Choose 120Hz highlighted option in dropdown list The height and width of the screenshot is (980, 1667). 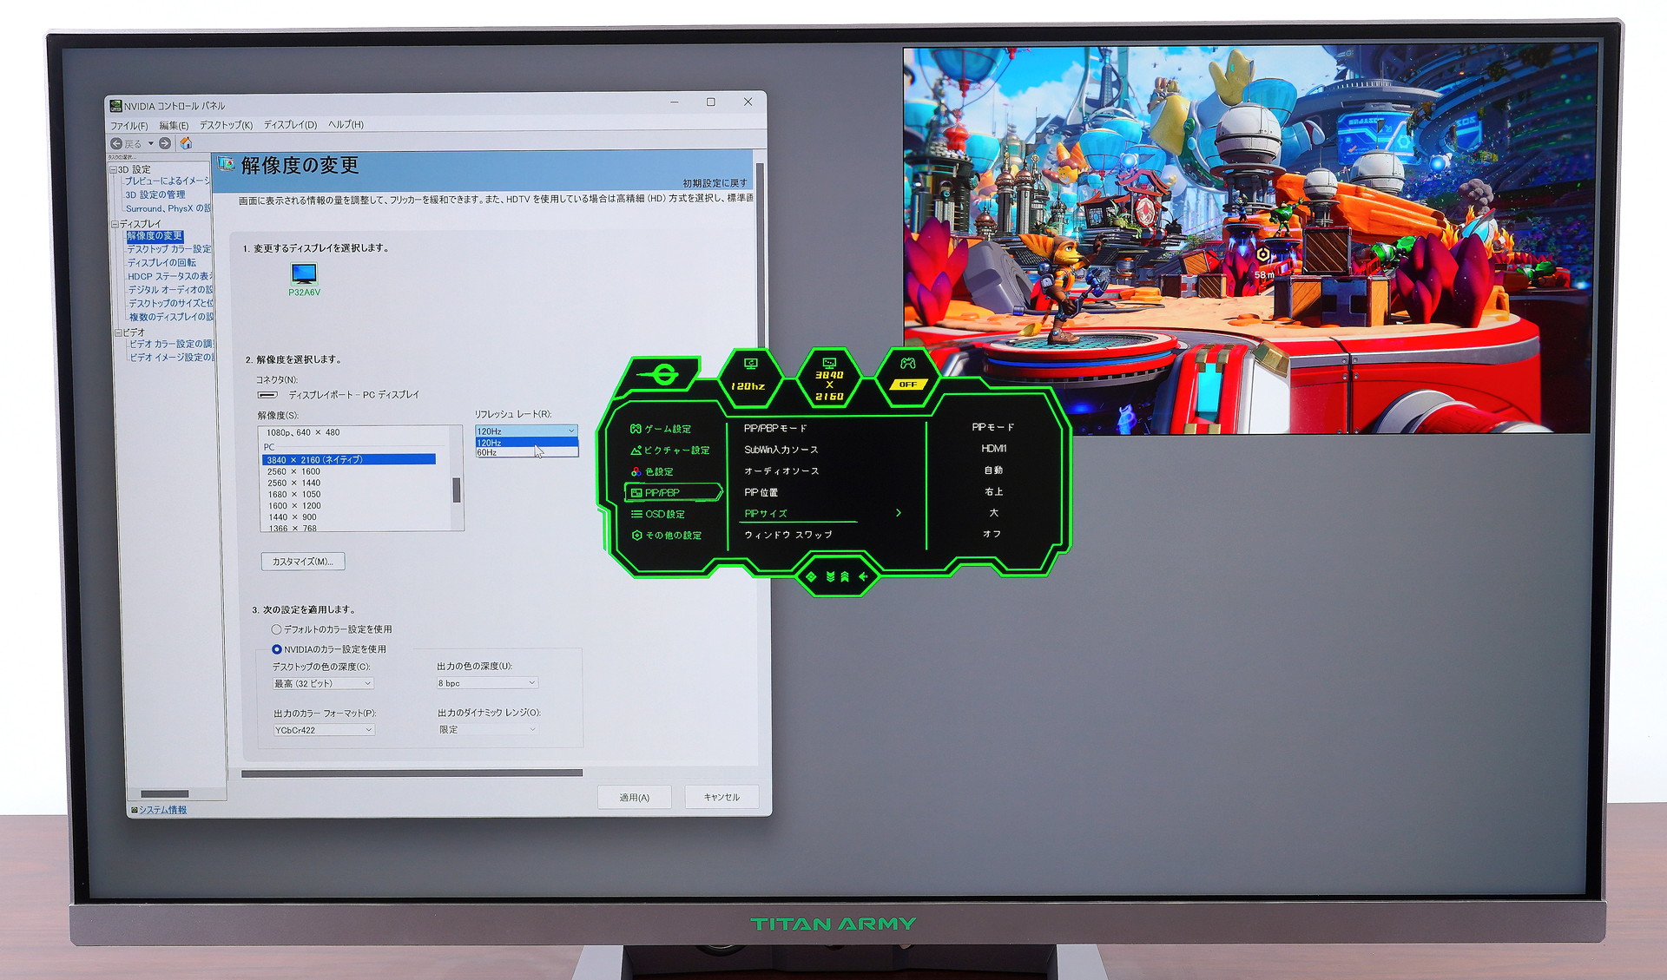526,443
